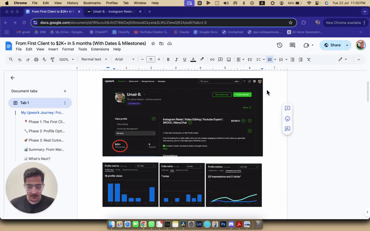Jump to Phase 3: Real Outreach heading
Viewport: 370px width, 231px height.
(x=44, y=140)
